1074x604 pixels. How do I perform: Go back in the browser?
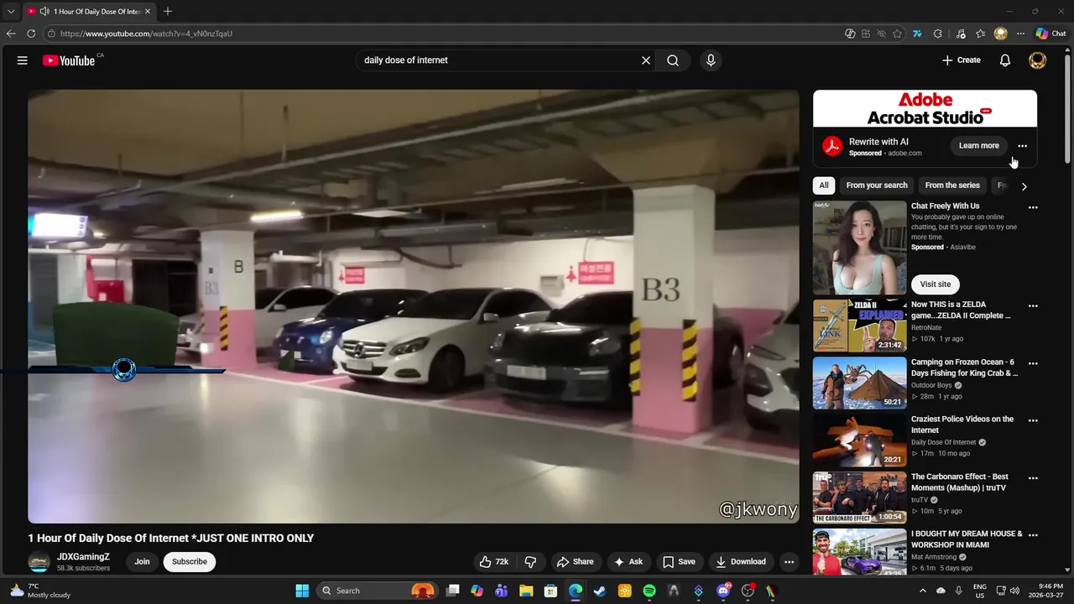pyautogui.click(x=11, y=34)
